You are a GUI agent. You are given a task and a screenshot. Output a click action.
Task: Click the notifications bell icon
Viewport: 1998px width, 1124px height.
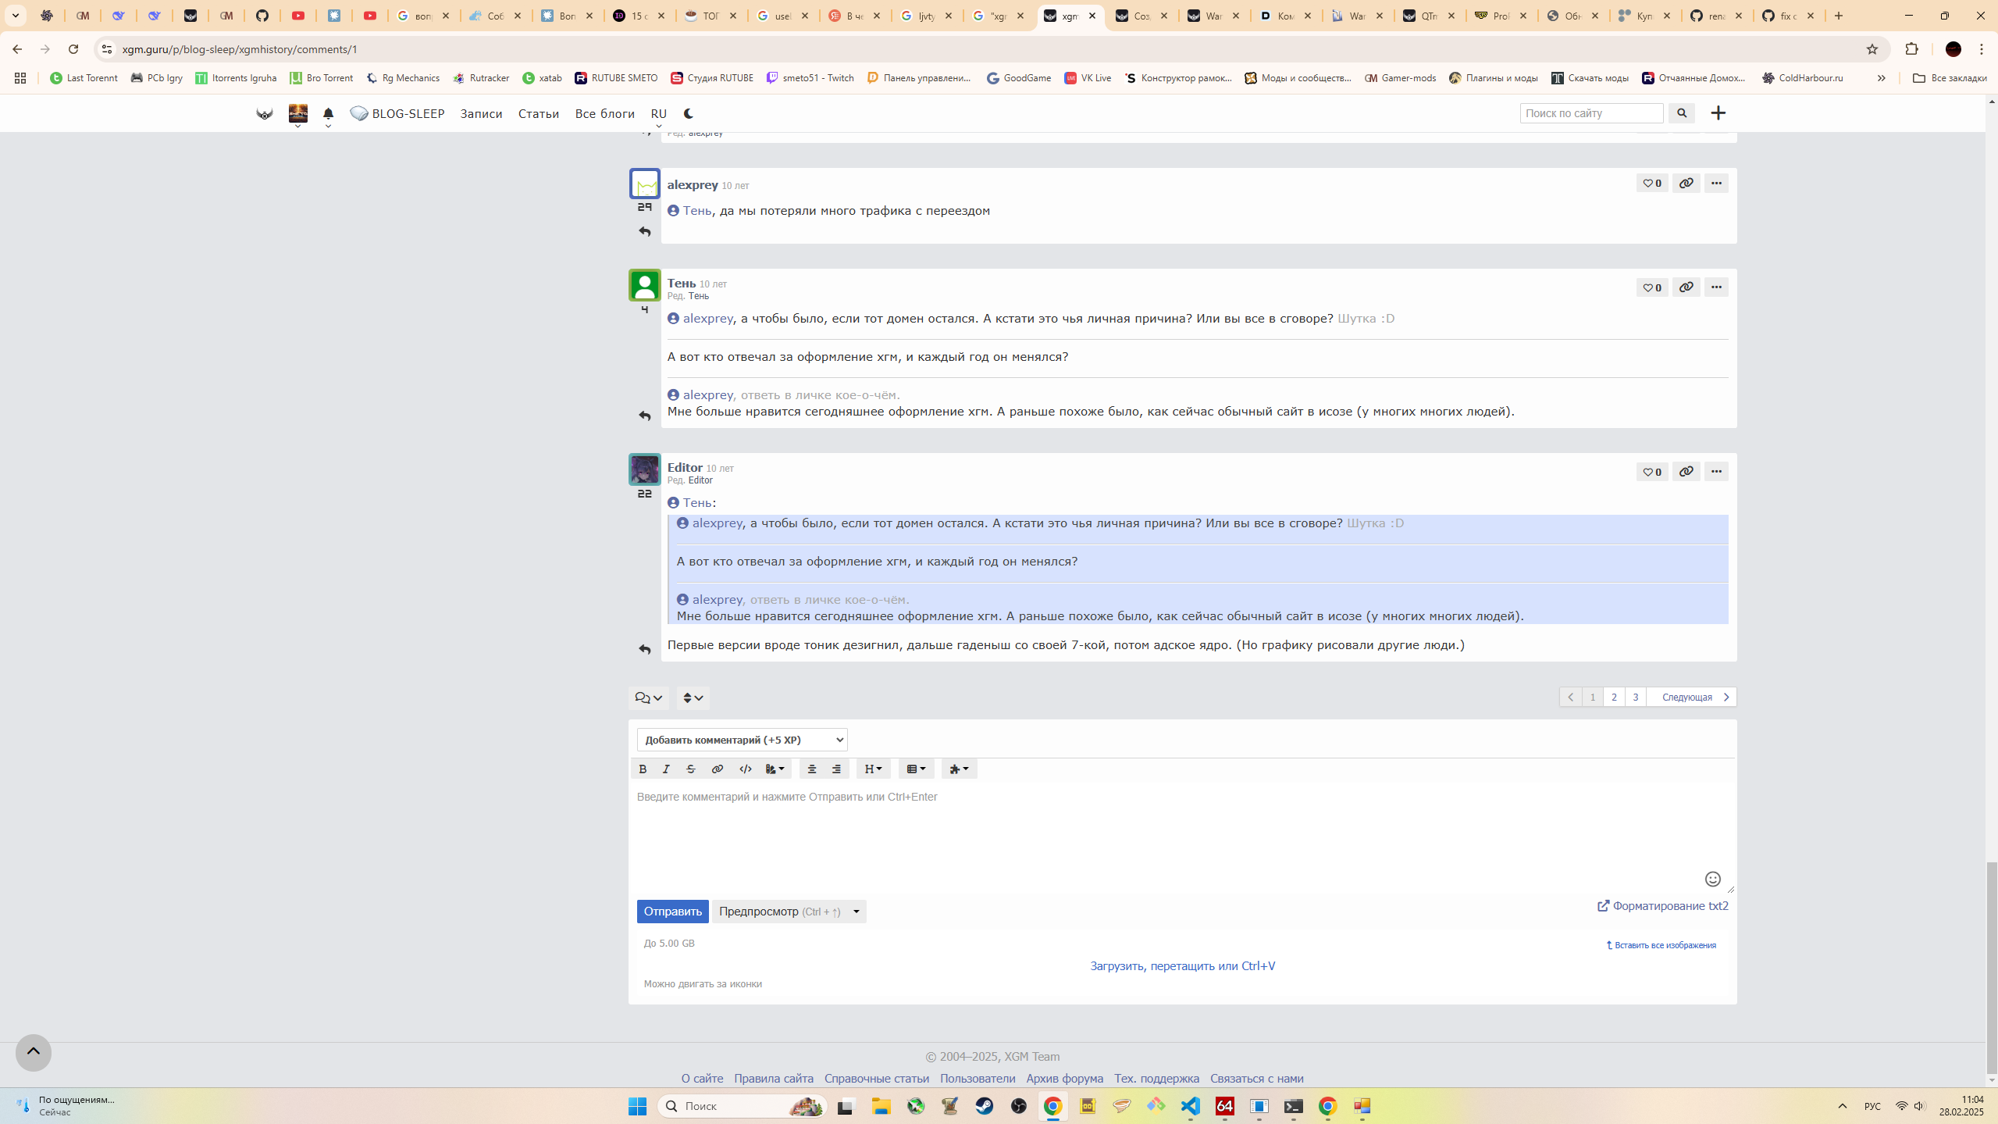[328, 113]
